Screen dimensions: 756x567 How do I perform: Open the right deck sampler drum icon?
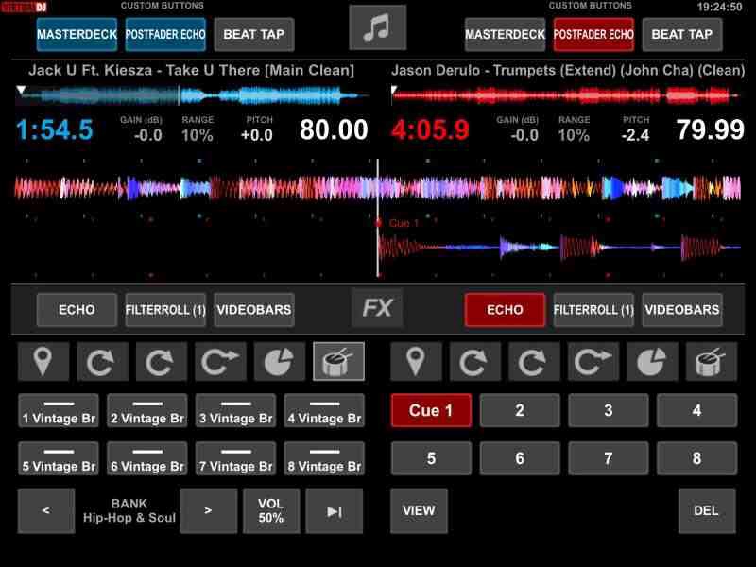click(x=711, y=361)
